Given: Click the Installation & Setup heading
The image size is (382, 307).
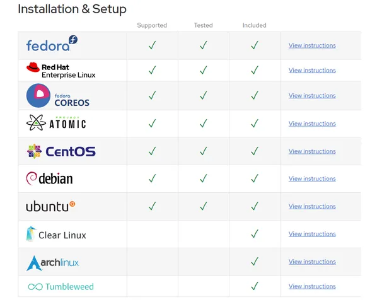Looking at the screenshot, I should (x=72, y=9).
